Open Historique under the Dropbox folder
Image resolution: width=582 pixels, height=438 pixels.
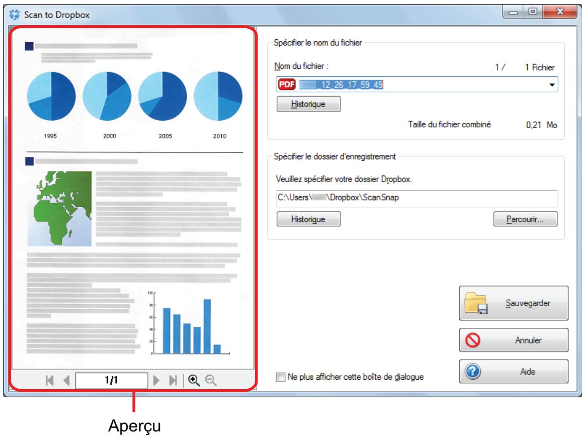(308, 219)
